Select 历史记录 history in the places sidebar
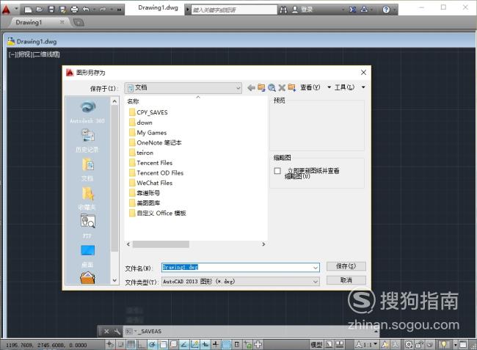The width and height of the screenshot is (477, 350). [87, 140]
